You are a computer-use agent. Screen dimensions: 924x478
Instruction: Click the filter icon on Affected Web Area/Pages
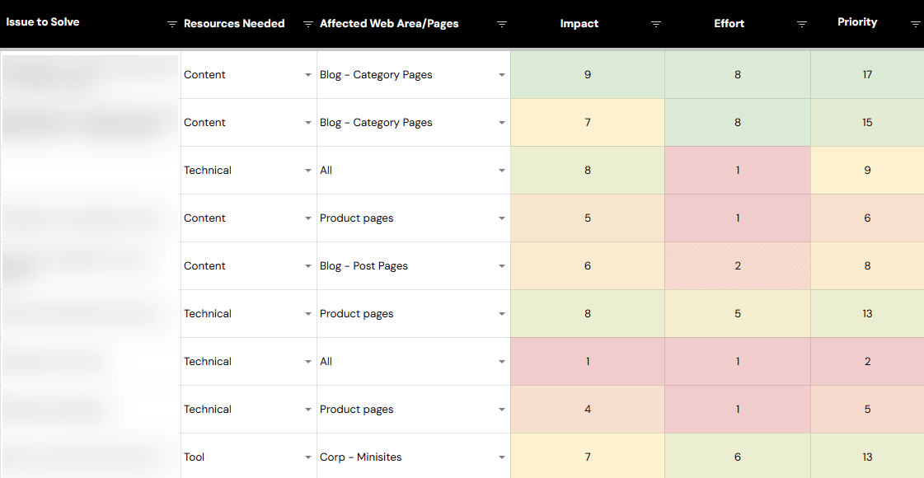tap(502, 25)
